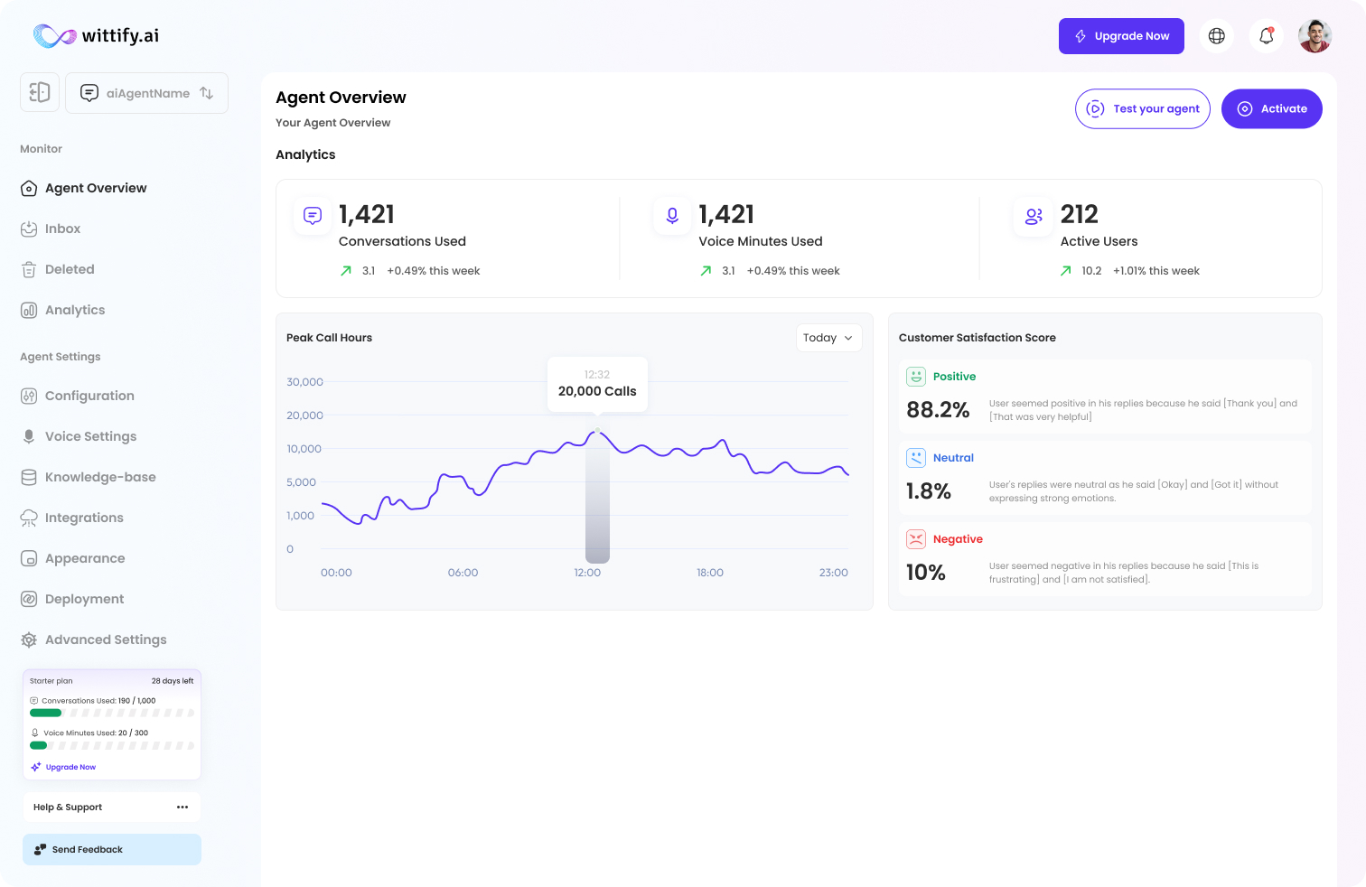
Task: Open Knowledge-base page
Action: [x=100, y=477]
